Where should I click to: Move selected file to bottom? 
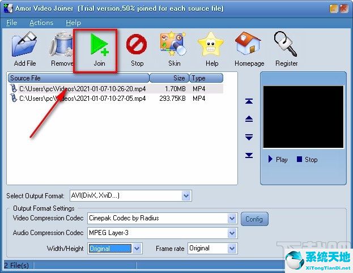click(x=249, y=155)
